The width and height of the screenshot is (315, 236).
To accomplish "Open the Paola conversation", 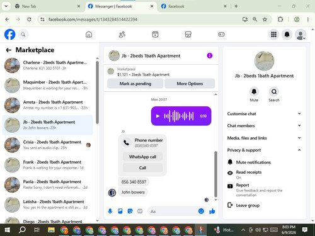I will pyautogui.click(x=48, y=184).
